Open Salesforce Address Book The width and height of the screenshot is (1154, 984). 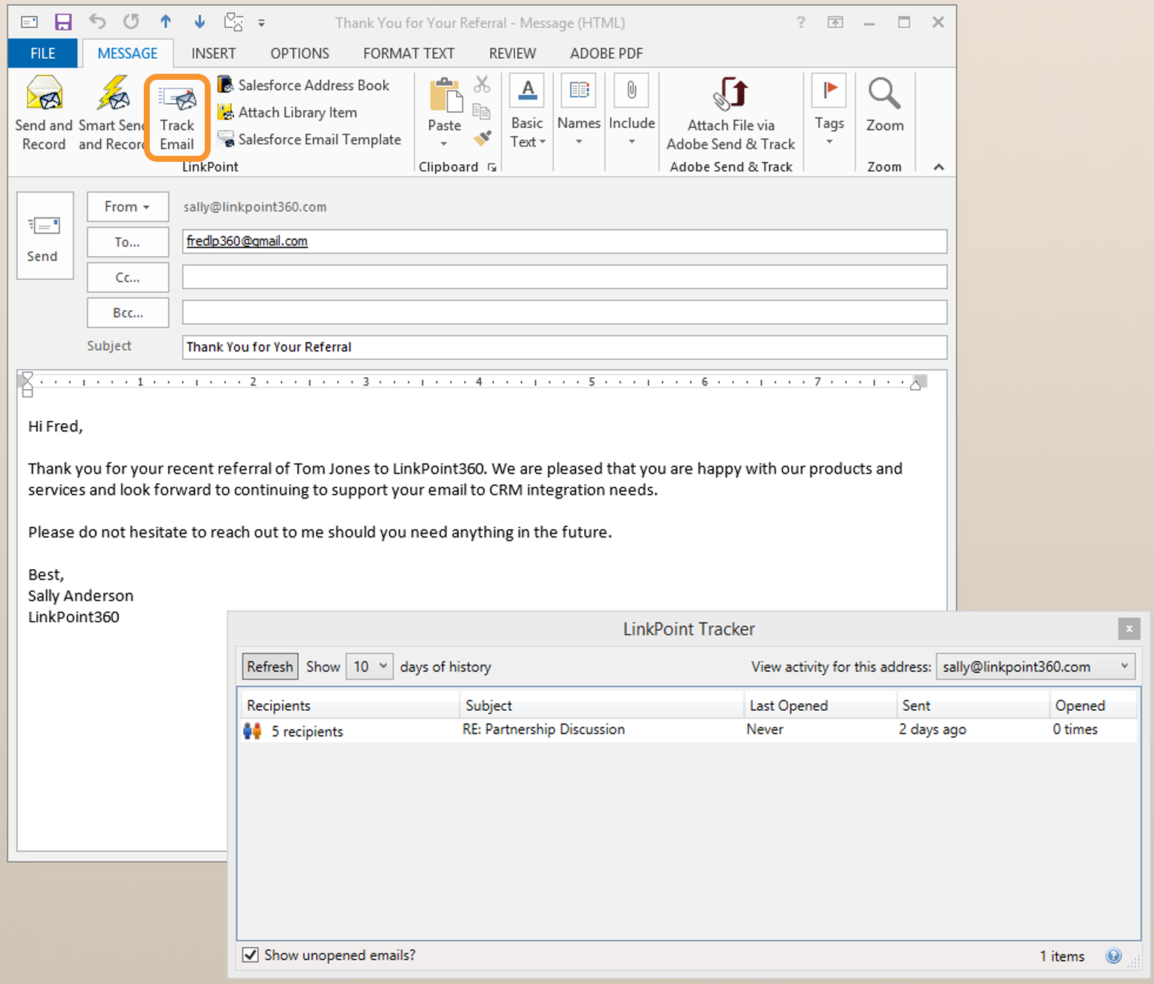pos(304,85)
